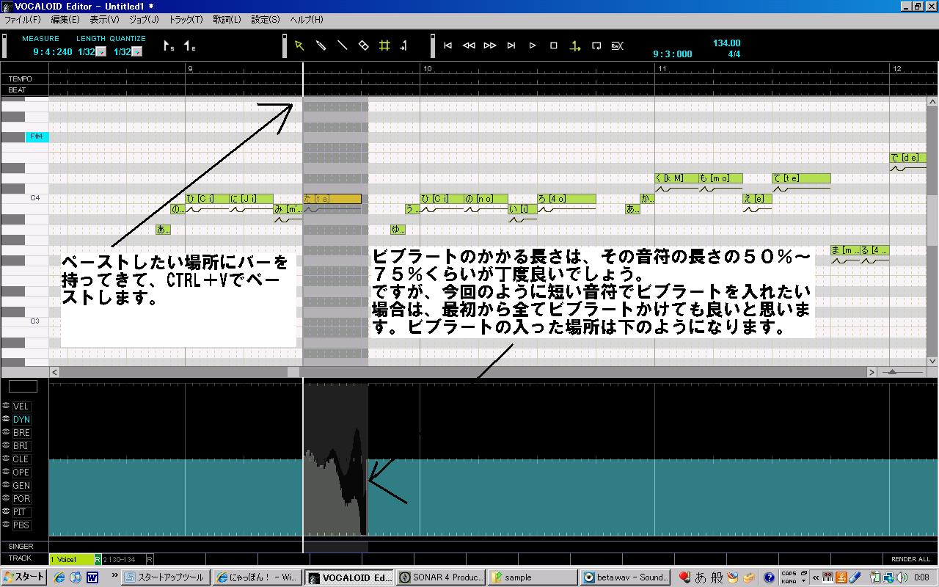Select the PIT parameter label
The height and width of the screenshot is (587, 939).
pyautogui.click(x=21, y=512)
